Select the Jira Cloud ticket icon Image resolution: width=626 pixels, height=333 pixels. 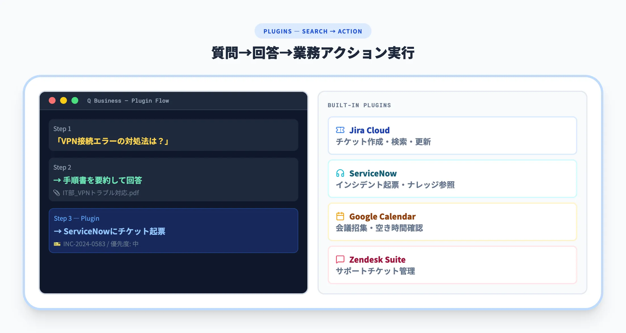click(340, 130)
